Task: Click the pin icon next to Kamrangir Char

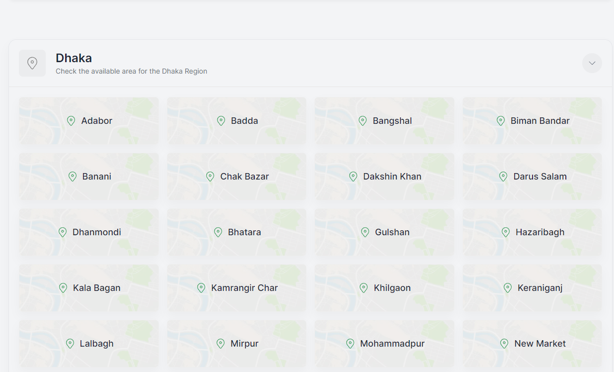Action: tap(201, 288)
